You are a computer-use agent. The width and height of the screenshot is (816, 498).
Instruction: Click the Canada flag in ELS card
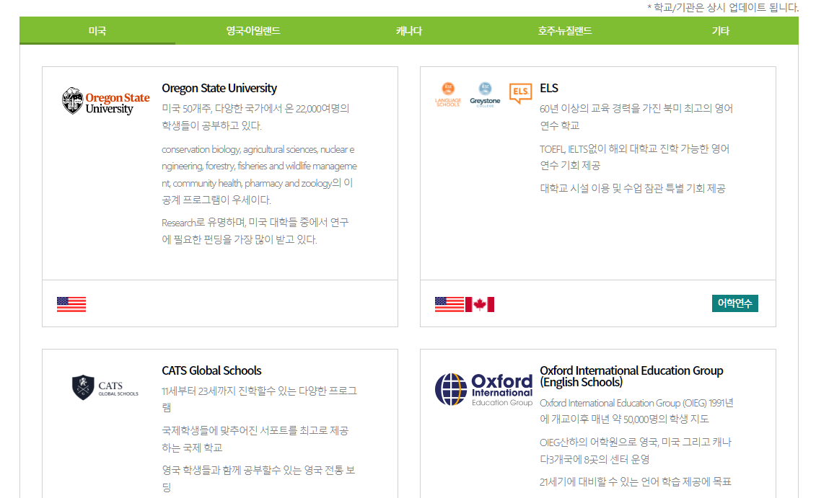(479, 304)
